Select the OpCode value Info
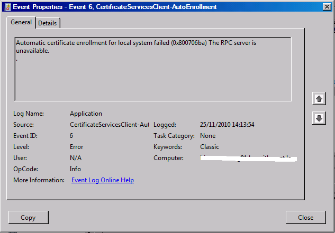The image size is (335, 233). click(x=75, y=169)
